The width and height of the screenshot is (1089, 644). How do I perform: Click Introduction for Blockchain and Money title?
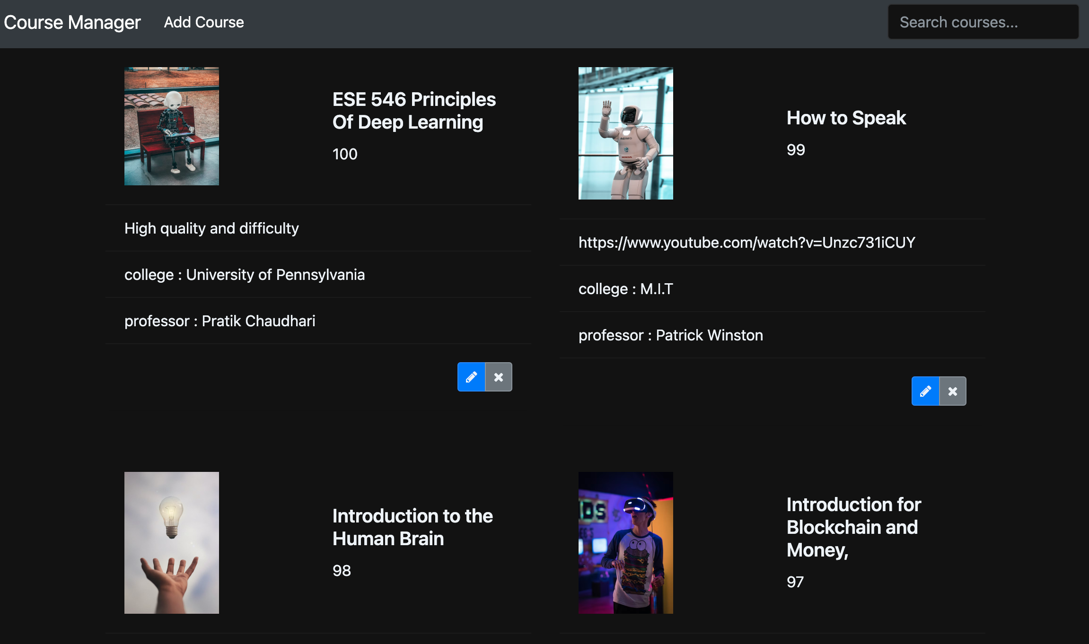[x=853, y=527]
